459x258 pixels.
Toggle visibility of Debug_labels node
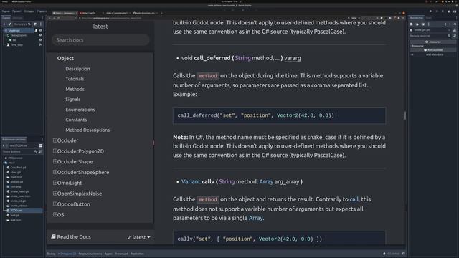tap(40, 35)
